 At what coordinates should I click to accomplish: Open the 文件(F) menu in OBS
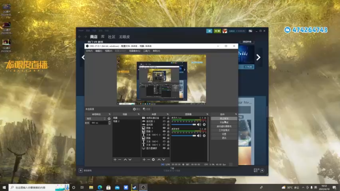[x=89, y=51]
